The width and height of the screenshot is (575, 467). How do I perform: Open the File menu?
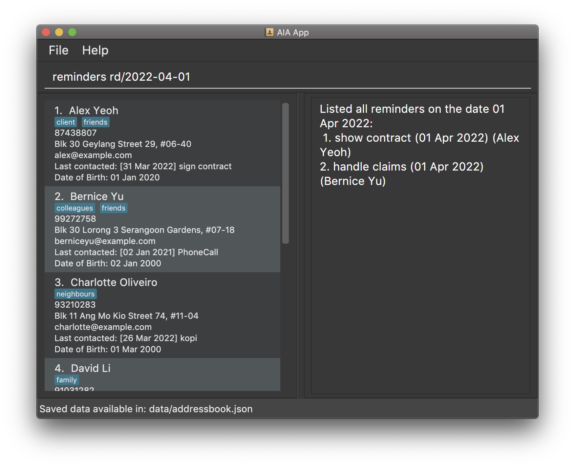pyautogui.click(x=58, y=50)
